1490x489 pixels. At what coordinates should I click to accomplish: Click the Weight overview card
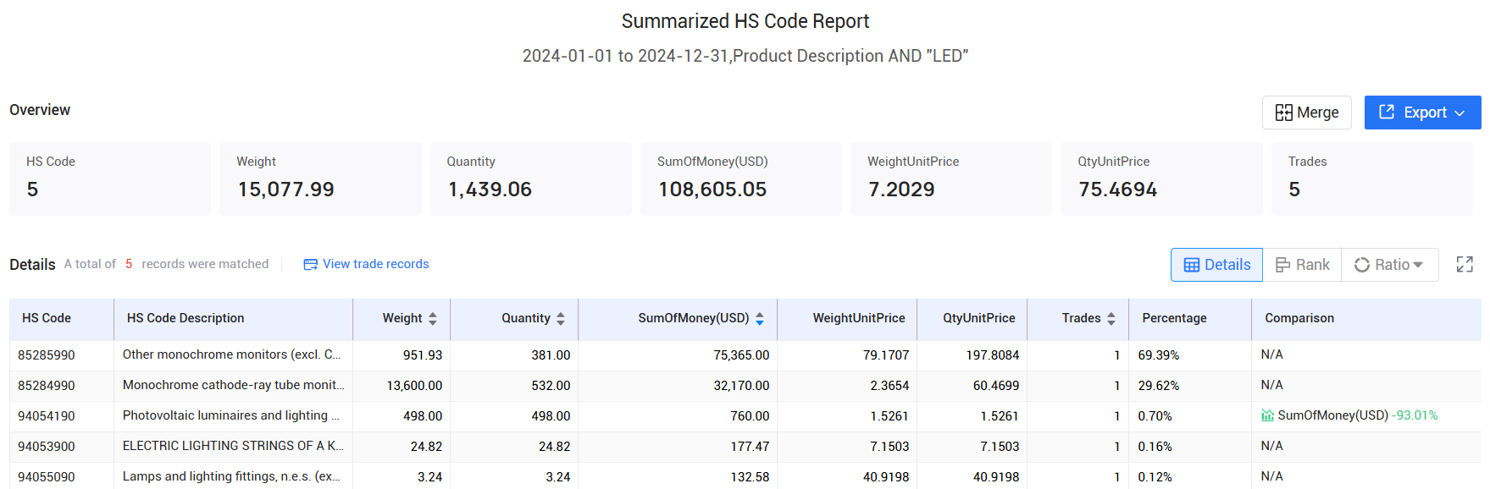point(320,179)
